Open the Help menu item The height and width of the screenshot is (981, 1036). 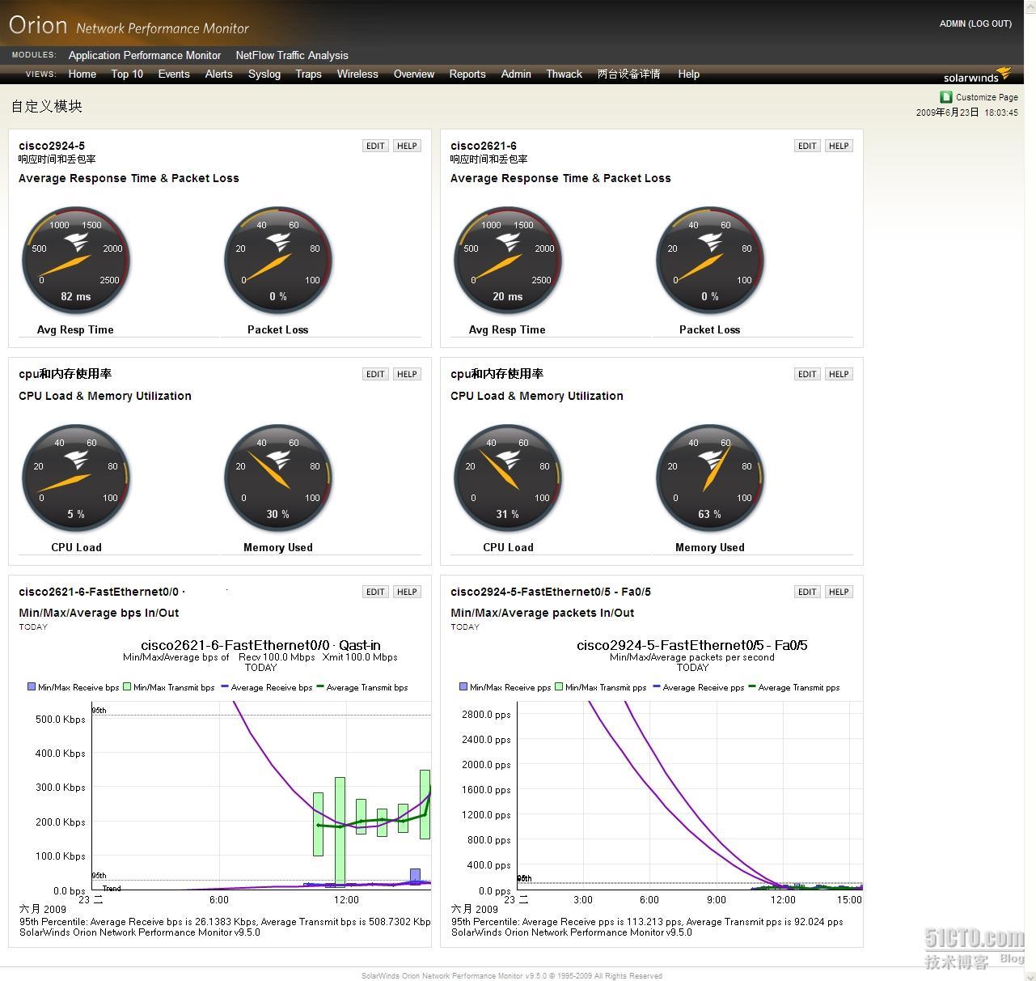coord(689,74)
